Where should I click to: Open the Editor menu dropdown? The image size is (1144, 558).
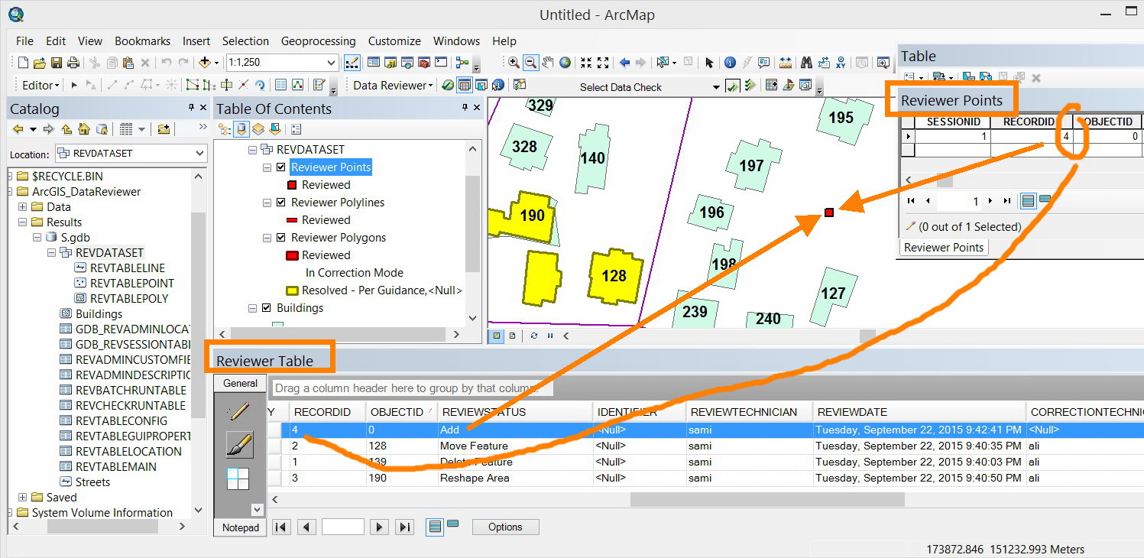pyautogui.click(x=41, y=85)
